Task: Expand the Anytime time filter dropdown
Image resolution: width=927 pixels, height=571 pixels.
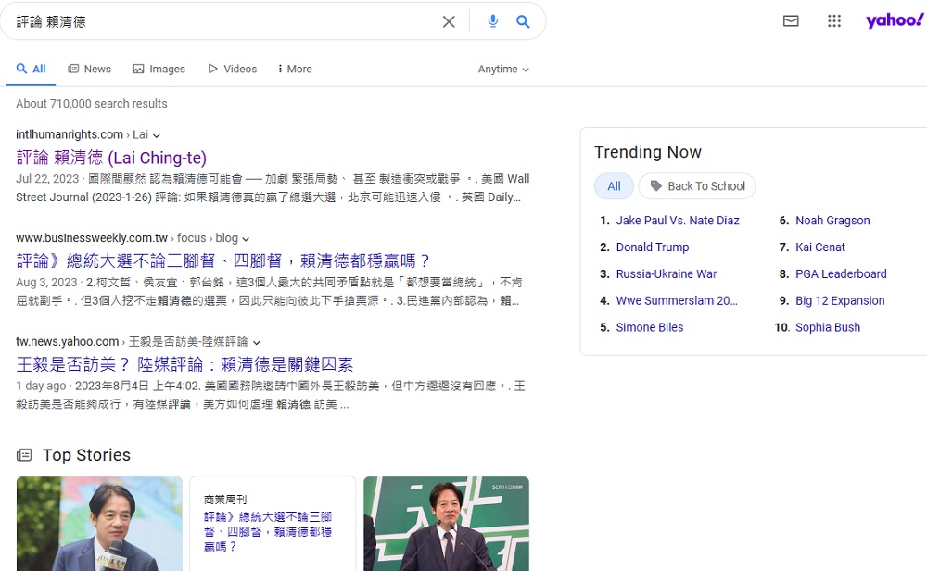Action: point(503,70)
